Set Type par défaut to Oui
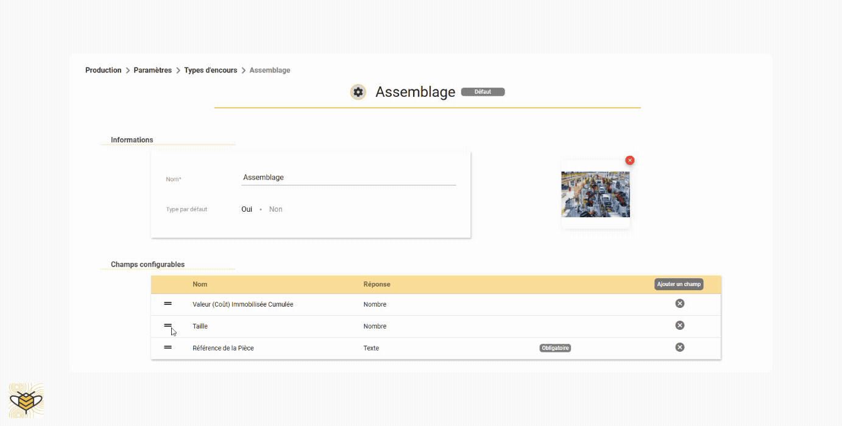This screenshot has width=842, height=426. 247,209
